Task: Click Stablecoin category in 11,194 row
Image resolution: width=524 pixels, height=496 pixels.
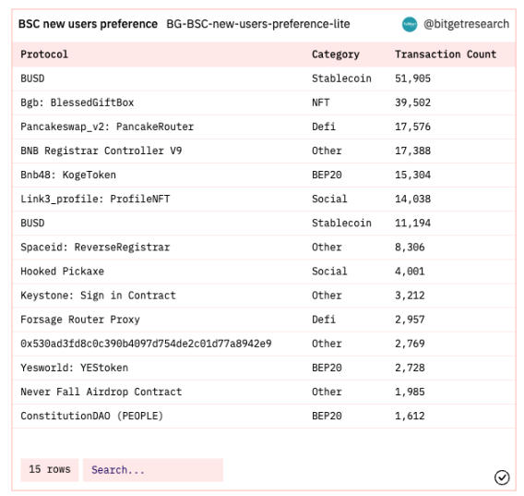Action: (341, 224)
